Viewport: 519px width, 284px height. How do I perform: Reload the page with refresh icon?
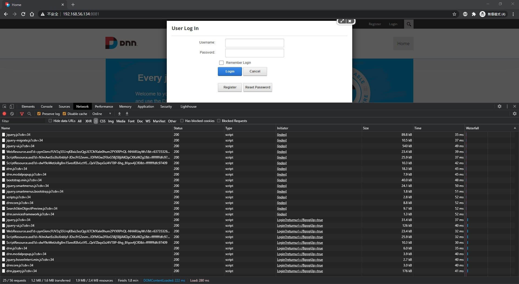(x=23, y=14)
